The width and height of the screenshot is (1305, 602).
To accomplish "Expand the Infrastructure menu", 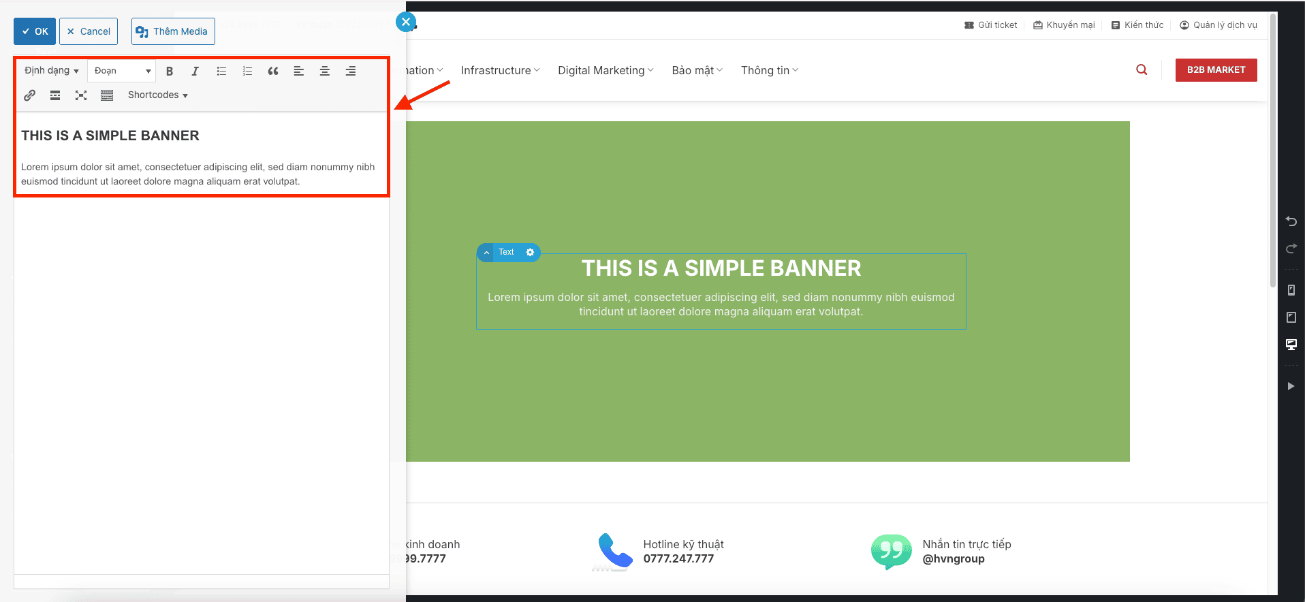I will pyautogui.click(x=500, y=70).
